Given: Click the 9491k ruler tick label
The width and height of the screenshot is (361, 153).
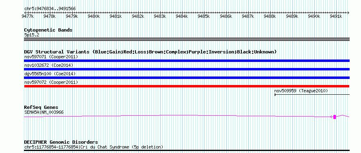Looking at the screenshot, I should coord(336,17).
